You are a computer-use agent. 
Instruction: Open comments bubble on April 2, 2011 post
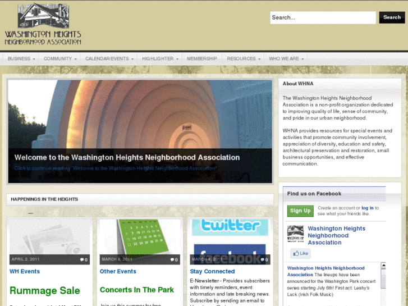pos(84,259)
